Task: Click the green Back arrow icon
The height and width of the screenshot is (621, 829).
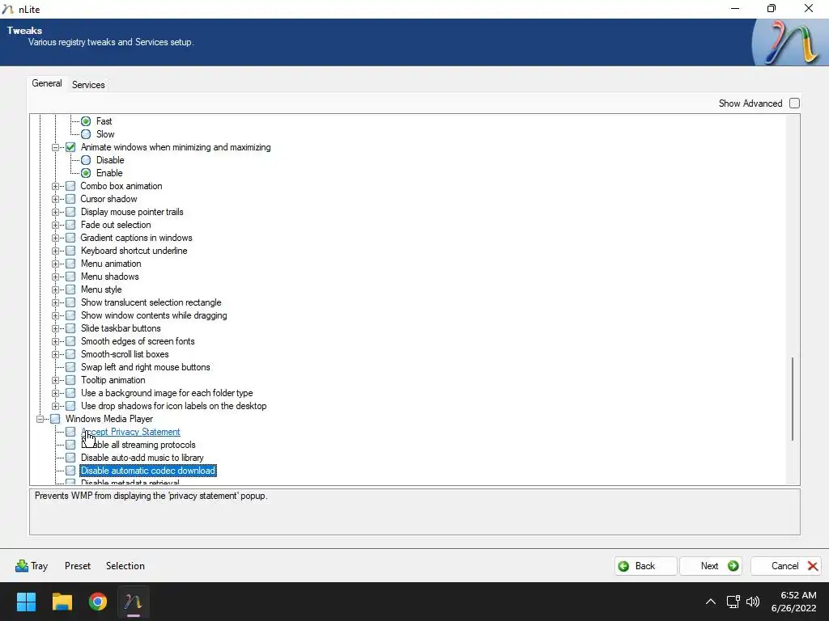Action: [x=624, y=566]
